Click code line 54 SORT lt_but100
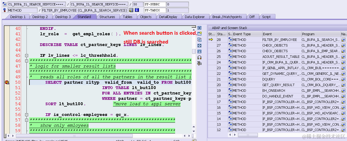Screen dimensions: 347x141 click(x=65, y=104)
